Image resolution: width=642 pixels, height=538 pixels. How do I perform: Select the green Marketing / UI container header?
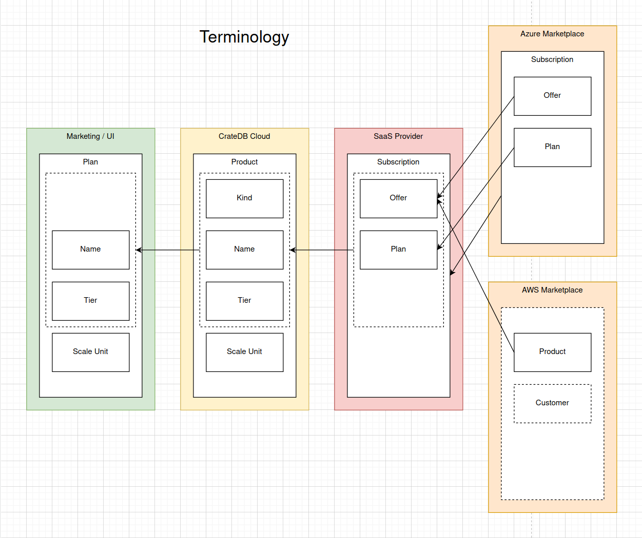90,136
